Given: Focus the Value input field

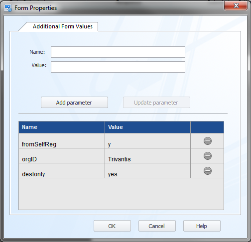Looking at the screenshot, I should (118, 67).
